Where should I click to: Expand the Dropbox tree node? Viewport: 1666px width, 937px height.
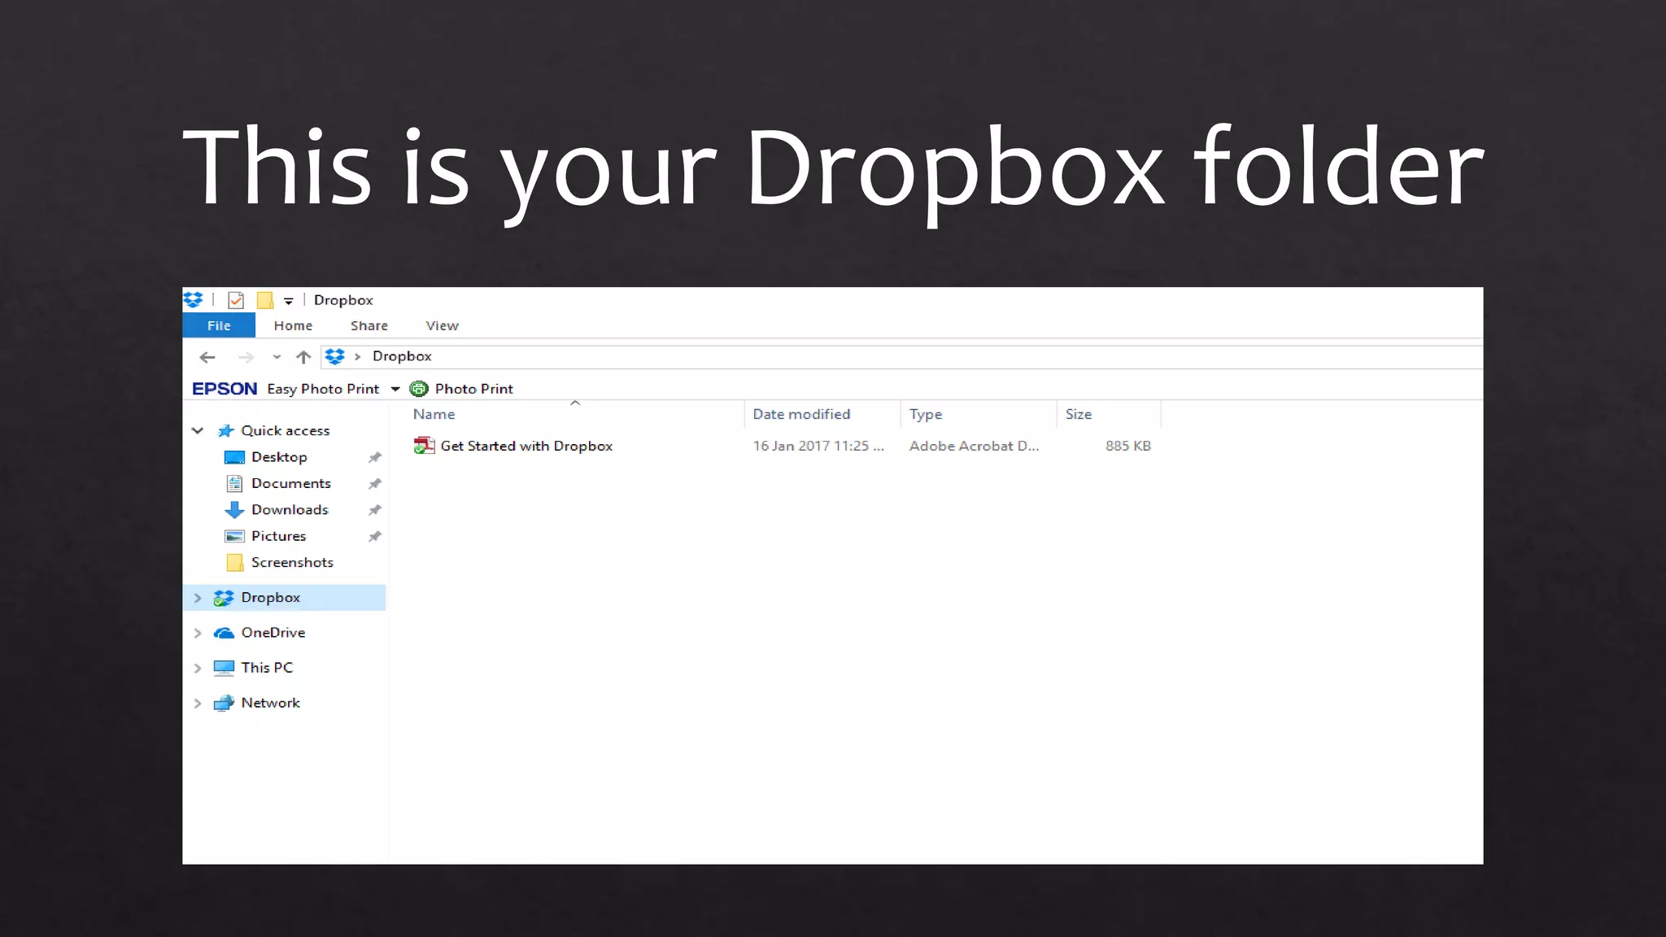198,598
